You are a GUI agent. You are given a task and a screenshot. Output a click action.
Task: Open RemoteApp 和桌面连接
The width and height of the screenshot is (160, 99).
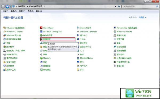[x=125, y=28]
